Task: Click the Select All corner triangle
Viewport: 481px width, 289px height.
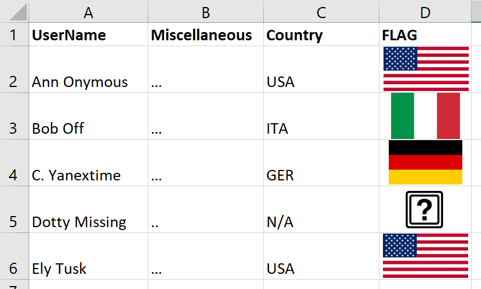Action: (x=15, y=11)
